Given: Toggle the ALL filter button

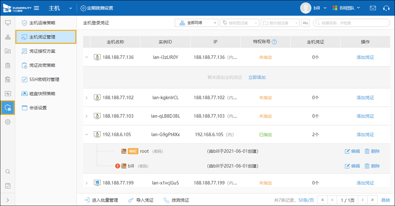Looking at the screenshot, I should (x=305, y=23).
